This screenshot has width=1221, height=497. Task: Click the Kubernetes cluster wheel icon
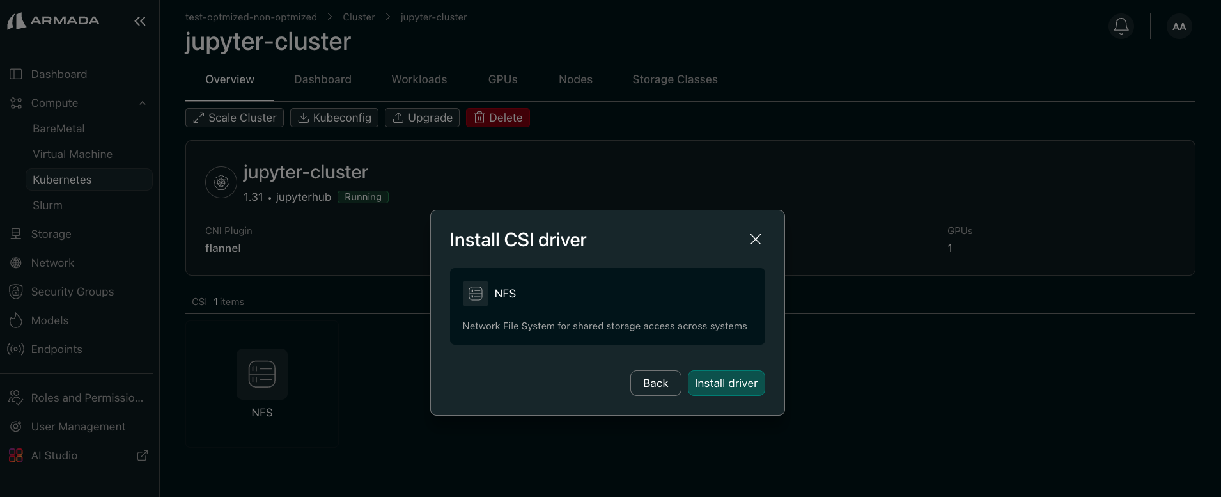(221, 182)
